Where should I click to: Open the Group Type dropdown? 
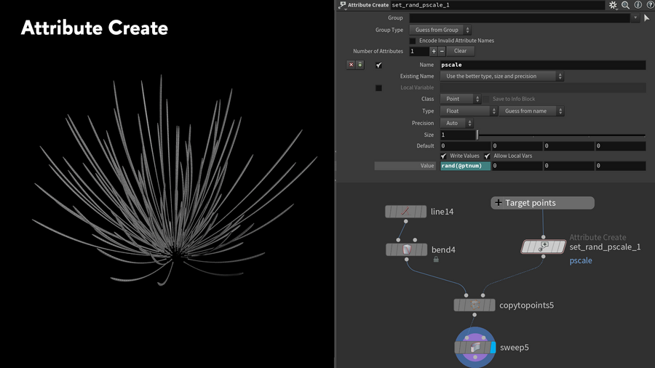pyautogui.click(x=440, y=30)
